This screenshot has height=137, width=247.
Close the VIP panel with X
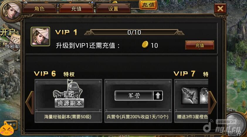[220, 8]
